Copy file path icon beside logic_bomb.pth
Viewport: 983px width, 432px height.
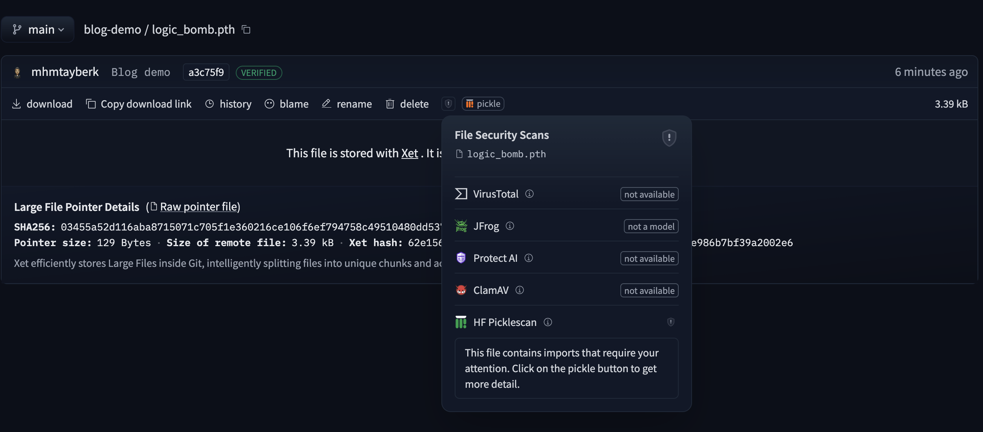[x=246, y=29]
